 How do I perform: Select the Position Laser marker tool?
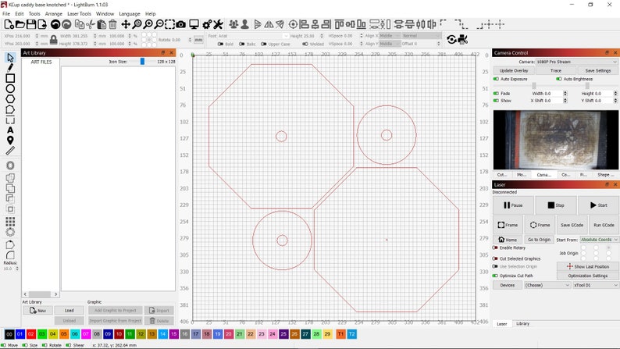click(10, 140)
